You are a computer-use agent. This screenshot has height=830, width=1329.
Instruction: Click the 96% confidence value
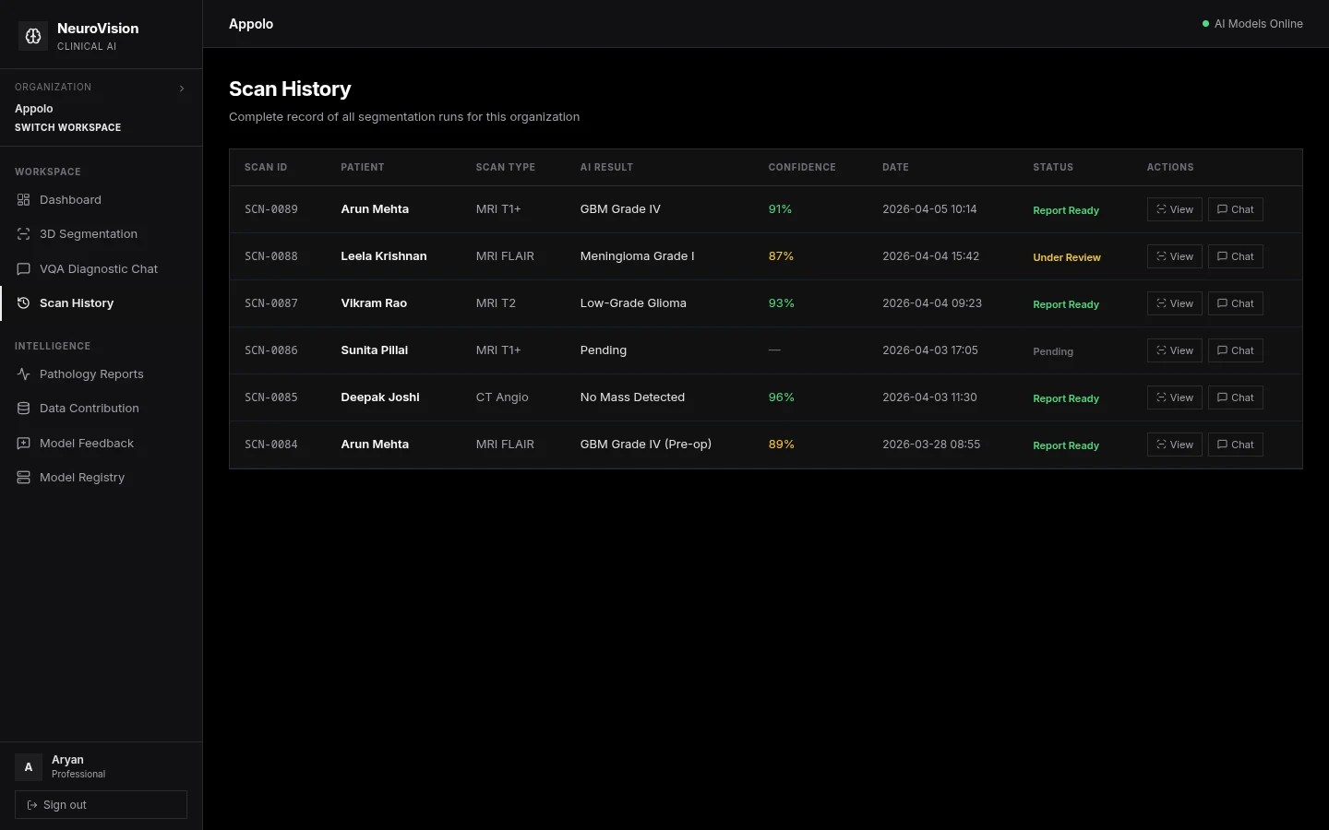(x=782, y=397)
